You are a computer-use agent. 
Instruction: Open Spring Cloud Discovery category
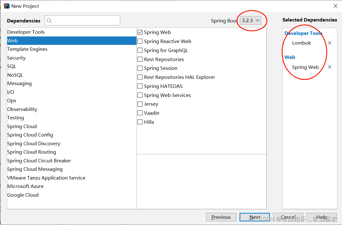click(x=72, y=143)
